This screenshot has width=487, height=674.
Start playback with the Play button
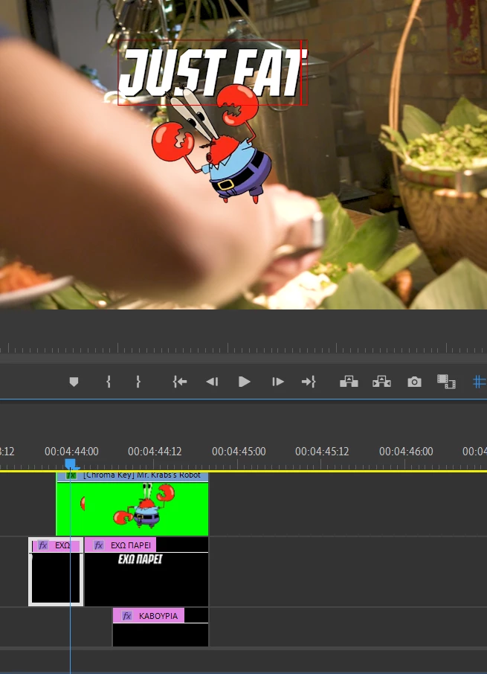(245, 382)
